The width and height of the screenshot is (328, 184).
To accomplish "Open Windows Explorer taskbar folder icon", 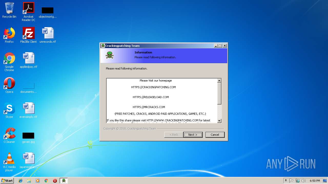I will (x=29, y=181).
